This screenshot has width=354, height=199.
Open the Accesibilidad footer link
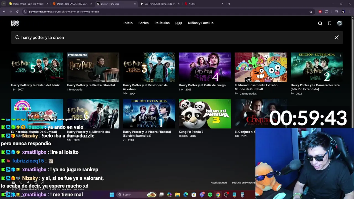pyautogui.click(x=219, y=183)
